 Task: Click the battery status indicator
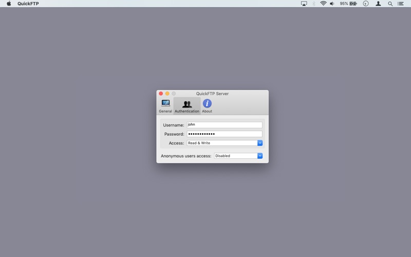[x=353, y=4]
